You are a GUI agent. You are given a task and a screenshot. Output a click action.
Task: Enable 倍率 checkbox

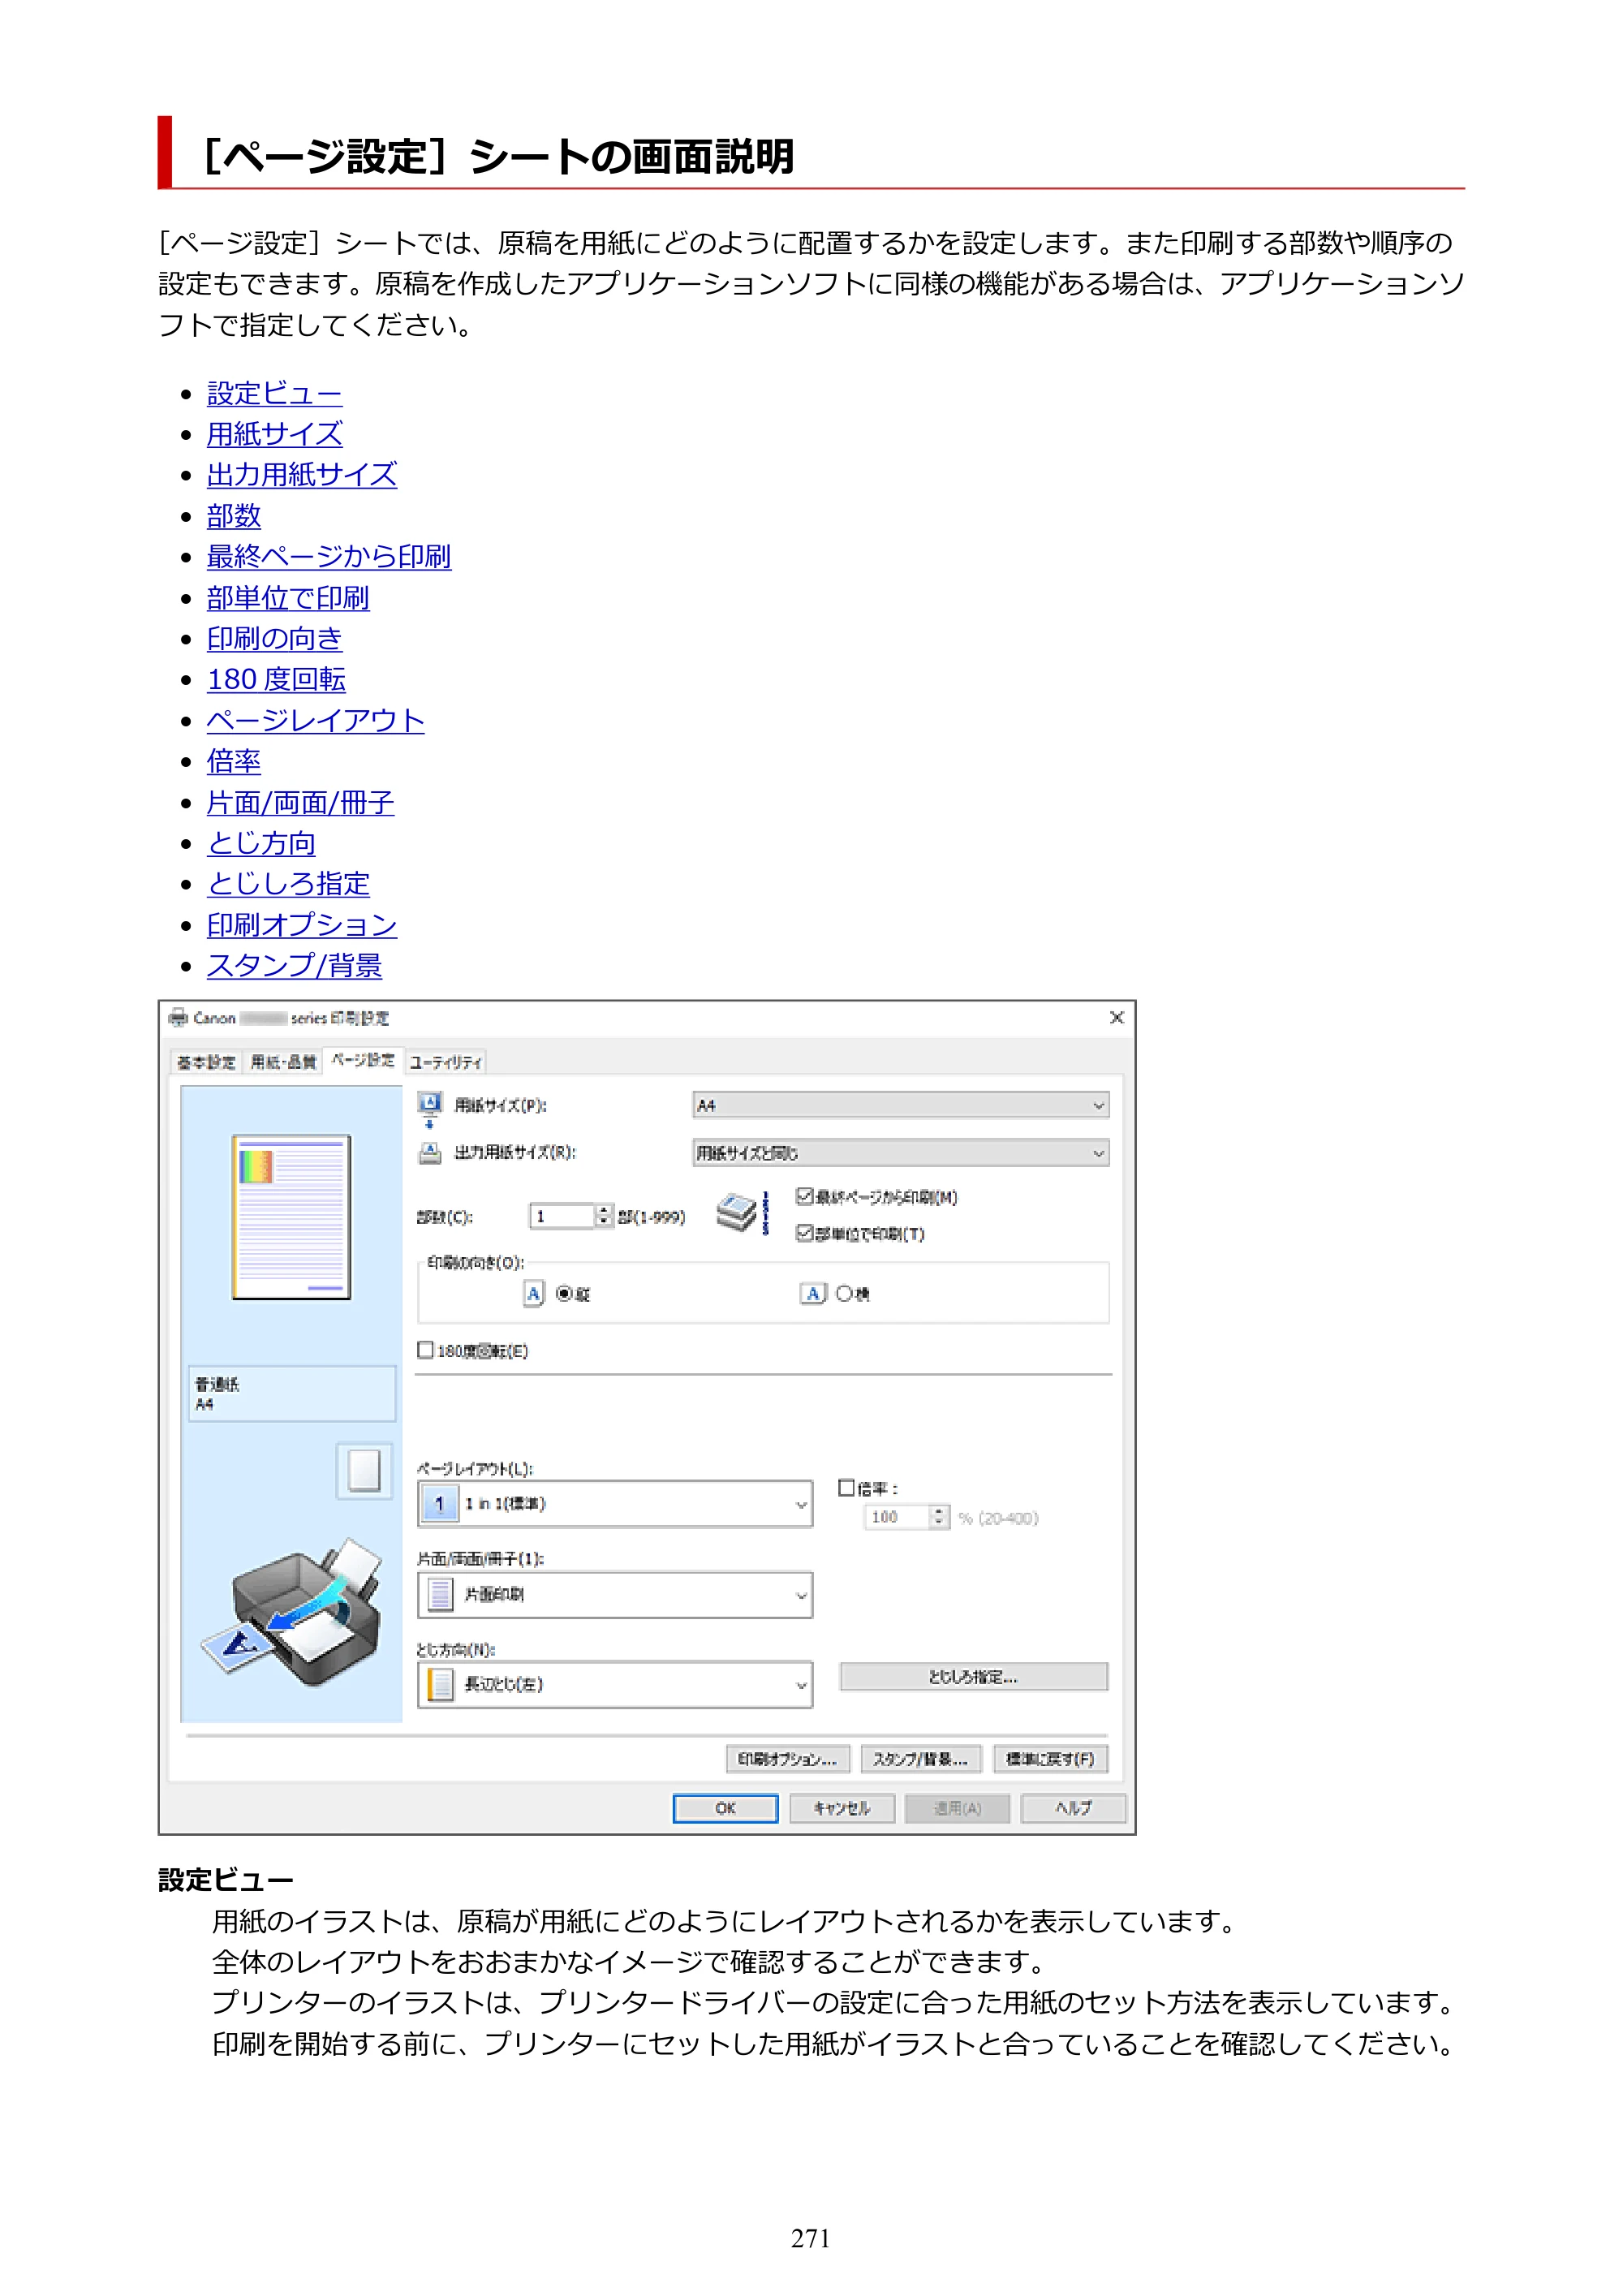[846, 1488]
